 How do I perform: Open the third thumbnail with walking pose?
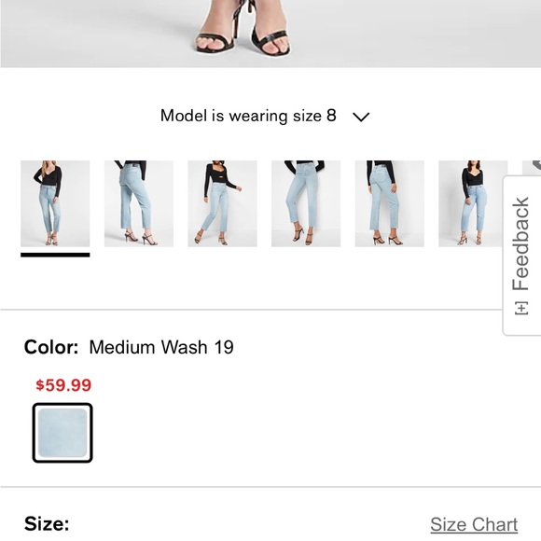point(222,203)
